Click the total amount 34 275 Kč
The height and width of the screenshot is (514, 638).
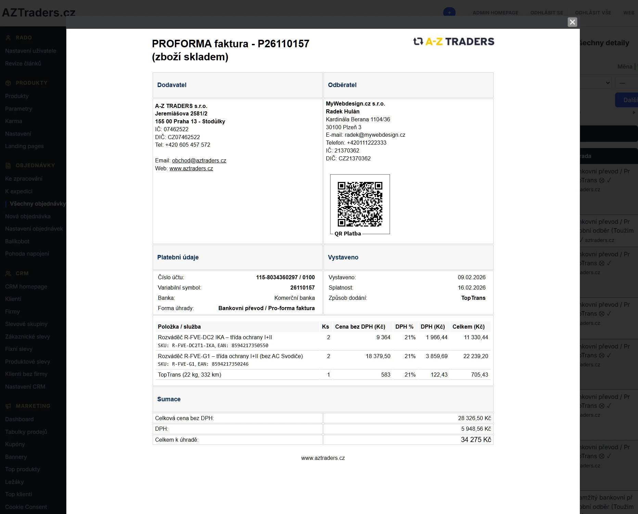tap(476, 440)
